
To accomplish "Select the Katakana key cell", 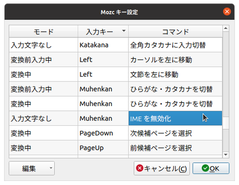I will pos(103,45).
